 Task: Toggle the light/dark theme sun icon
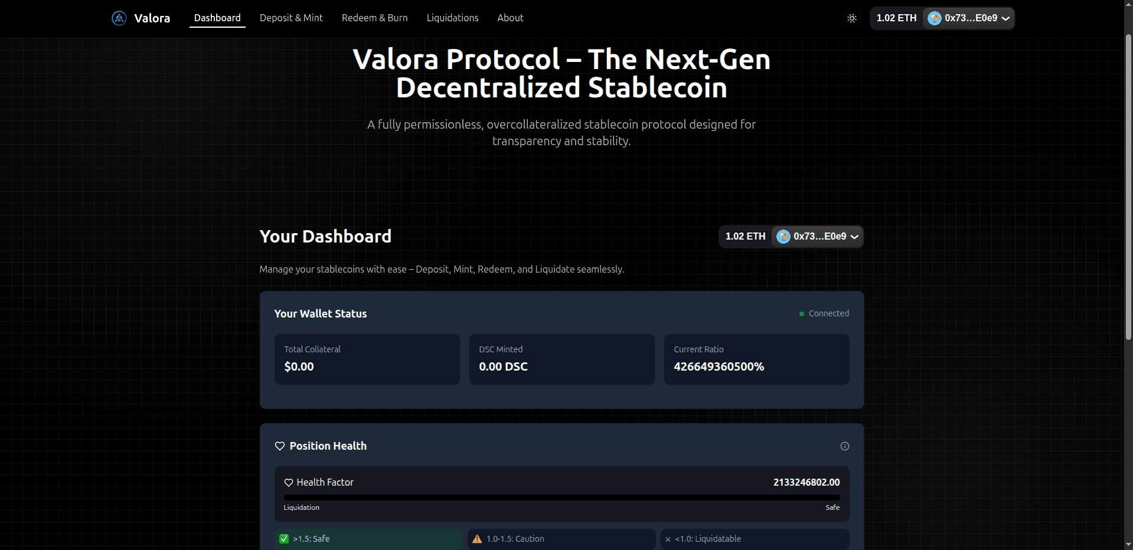(851, 18)
